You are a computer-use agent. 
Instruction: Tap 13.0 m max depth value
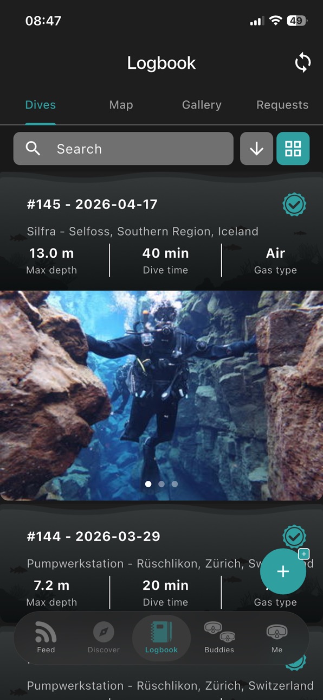pos(51,253)
